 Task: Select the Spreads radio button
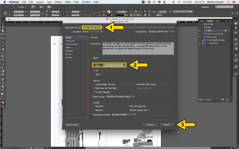tap(94, 74)
